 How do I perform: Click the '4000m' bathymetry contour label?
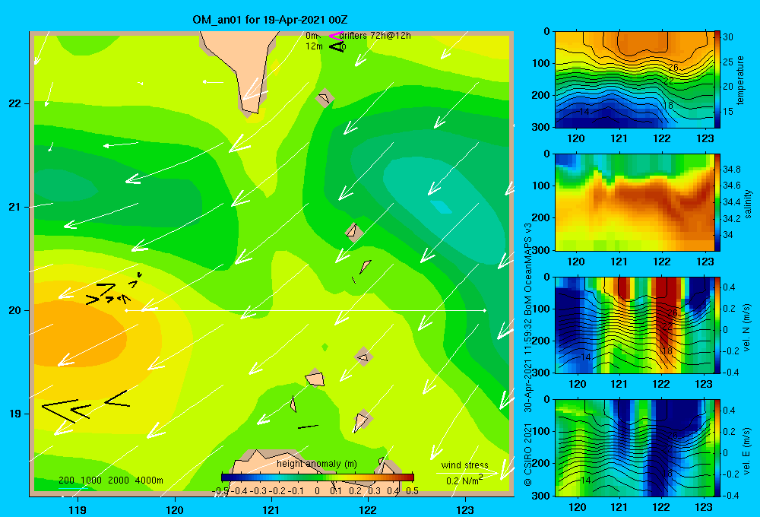click(x=149, y=481)
